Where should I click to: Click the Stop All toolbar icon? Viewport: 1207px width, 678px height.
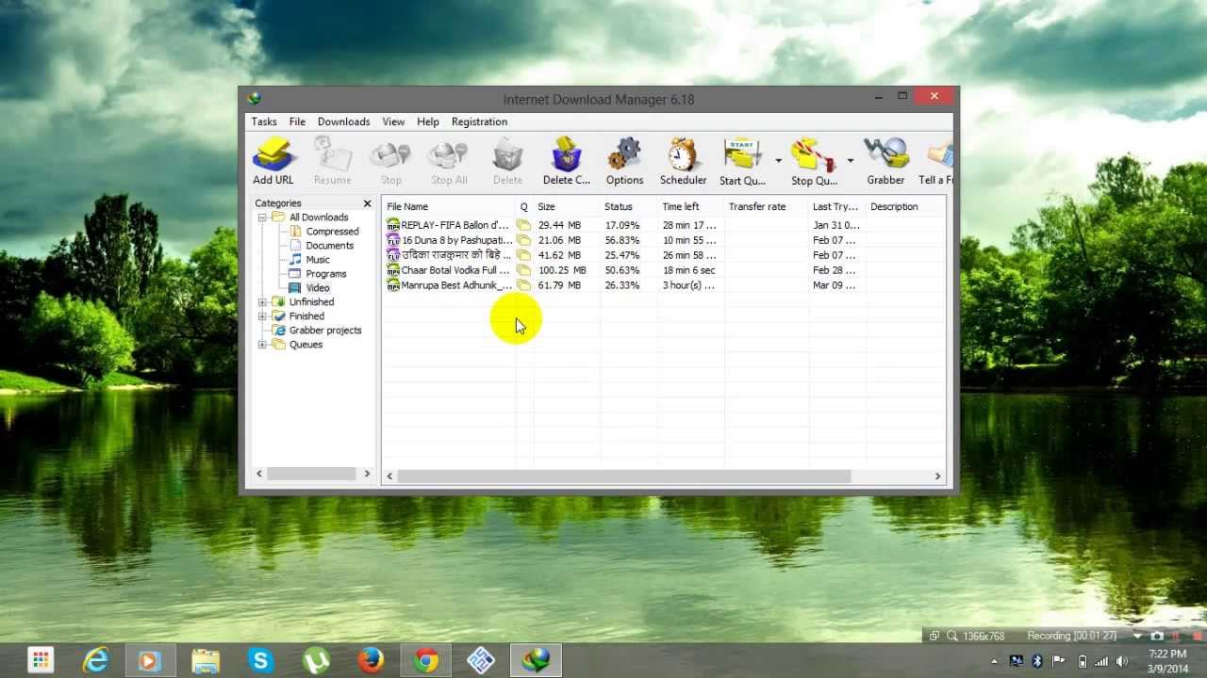click(x=449, y=161)
